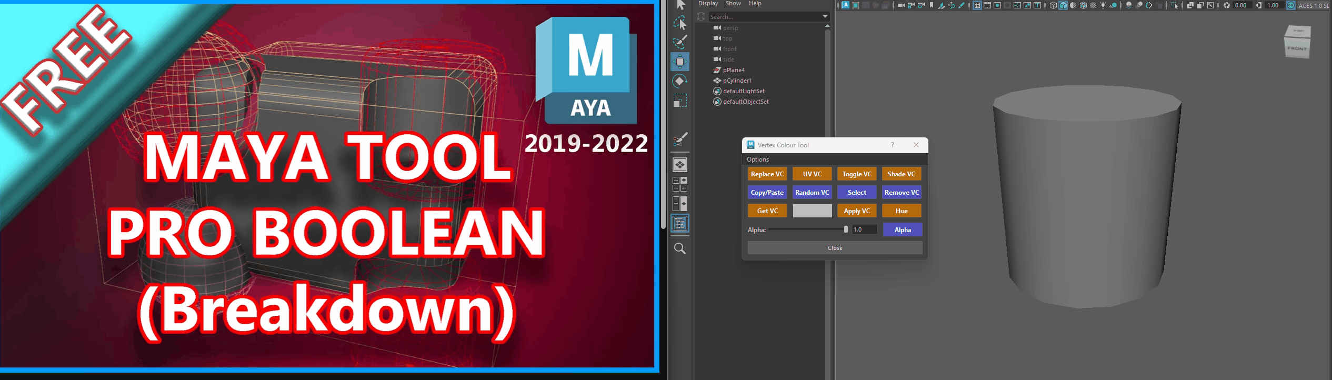This screenshot has width=1332, height=380.
Task: Click the Gamma reset icon
Action: point(1259,5)
